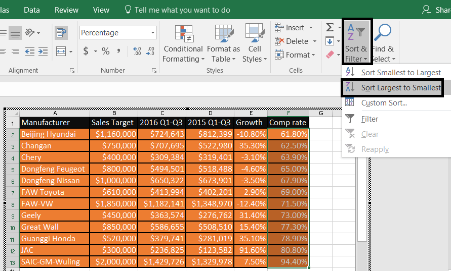Expand the AutoSum dropdown arrow
451x271 pixels.
tap(339, 28)
